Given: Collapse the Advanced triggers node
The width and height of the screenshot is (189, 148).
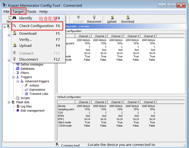Looking at the screenshot, I should coord(18,82).
